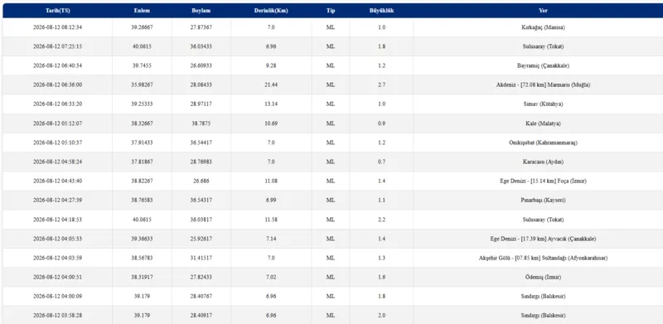Click longitude value 38.7875

point(201,123)
